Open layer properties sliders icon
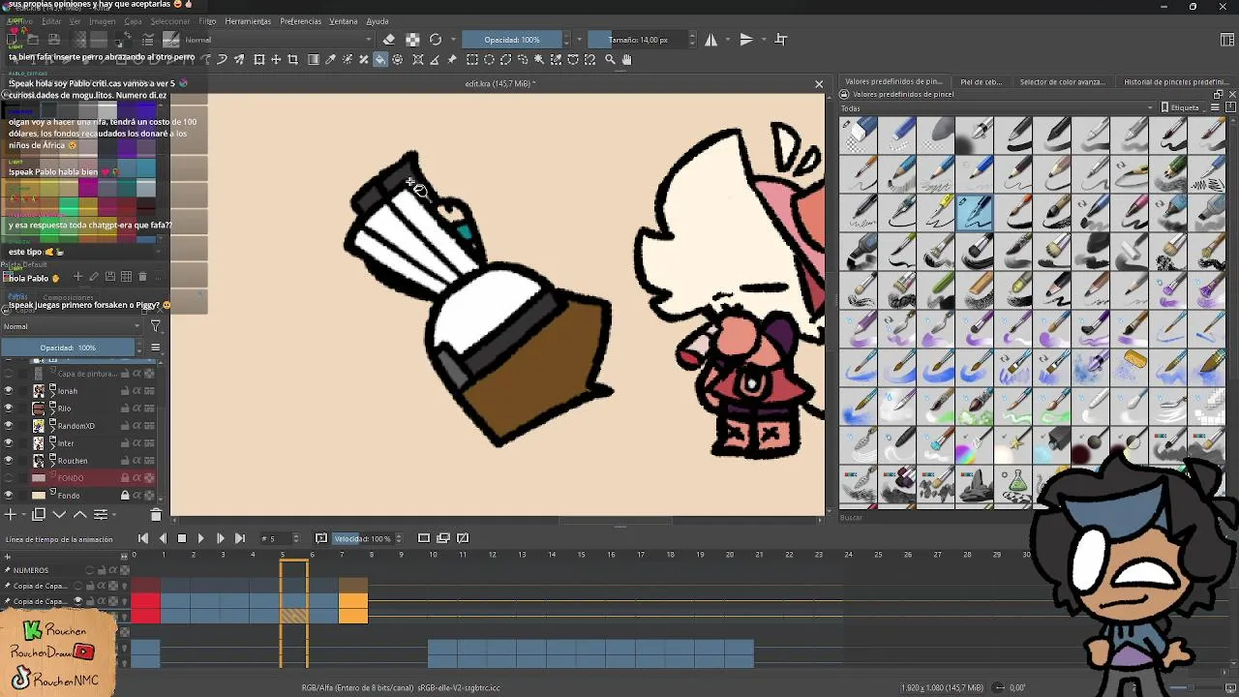This screenshot has height=697, width=1239. 100,514
